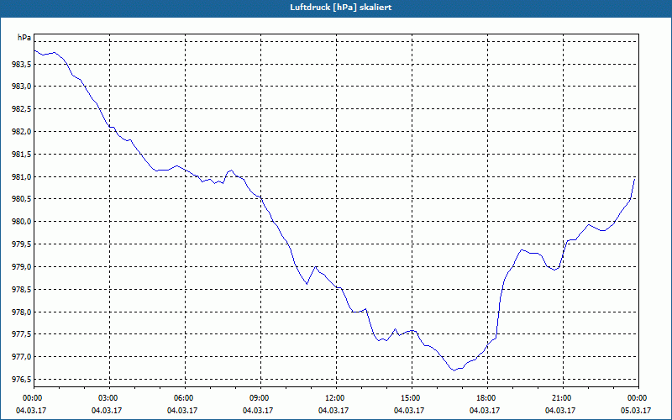Click the 979,0 y-axis tick label
672x420 pixels.
click(x=22, y=267)
